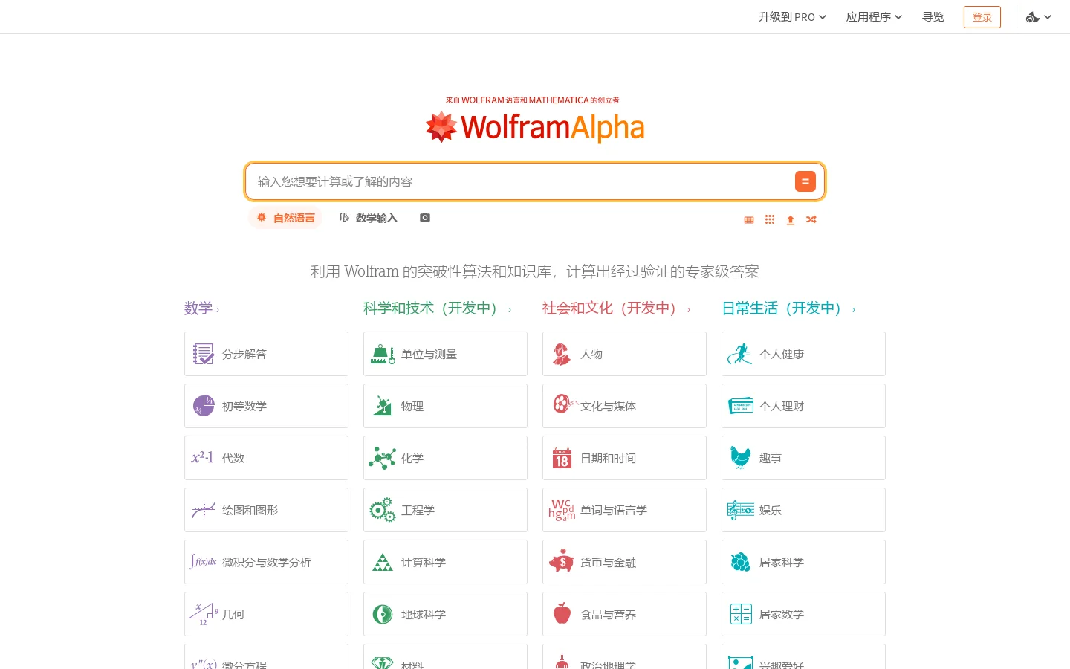Open the 工程学 label
The width and height of the screenshot is (1070, 669).
[x=418, y=511]
